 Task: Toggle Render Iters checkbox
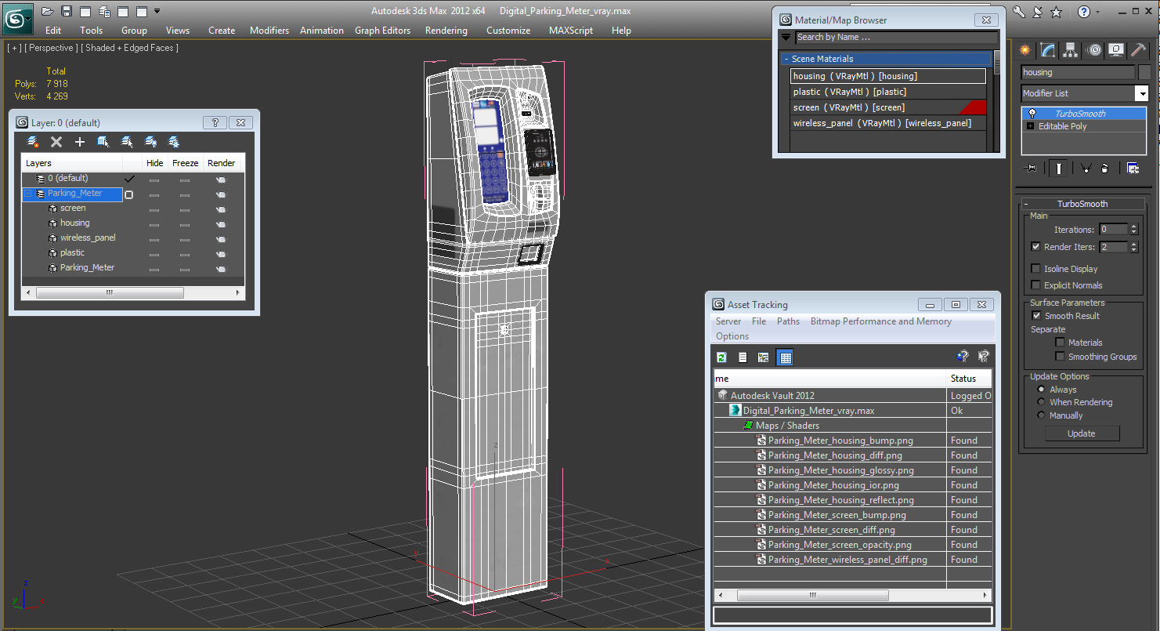pyautogui.click(x=1036, y=247)
